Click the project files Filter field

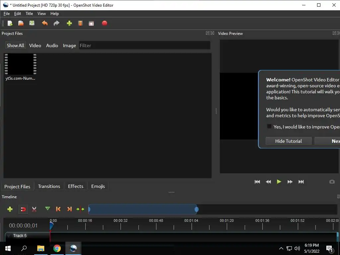pyautogui.click(x=145, y=45)
